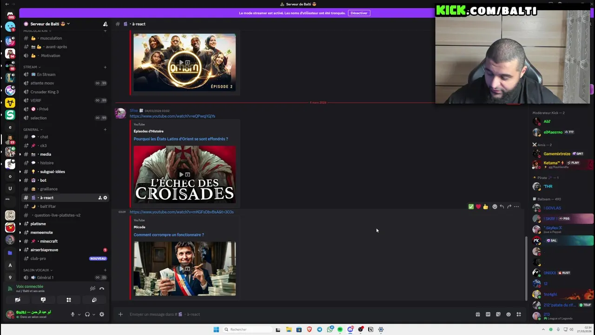Add a channel in the STREAM category
595x335 pixels.
point(105,67)
